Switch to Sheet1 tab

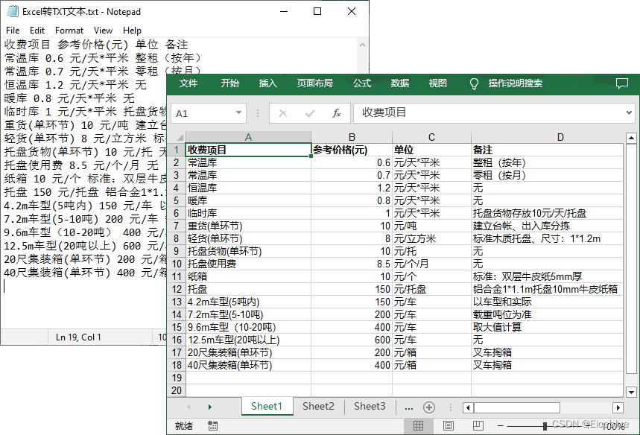click(x=267, y=407)
